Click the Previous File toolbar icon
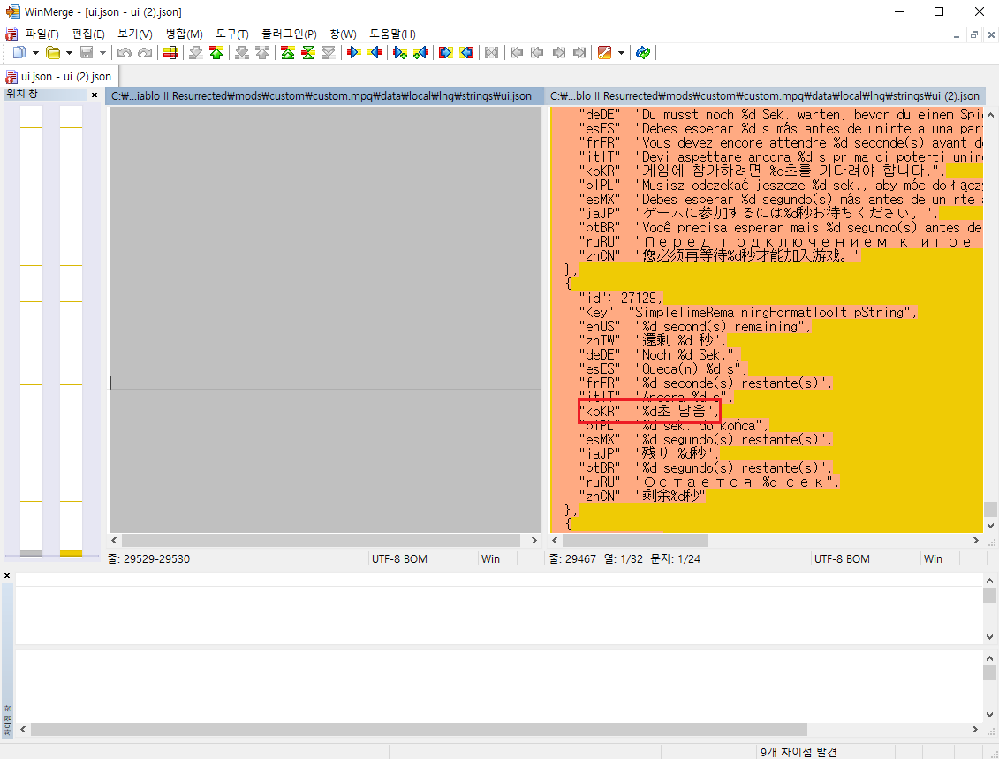The image size is (999, 759). click(x=537, y=53)
